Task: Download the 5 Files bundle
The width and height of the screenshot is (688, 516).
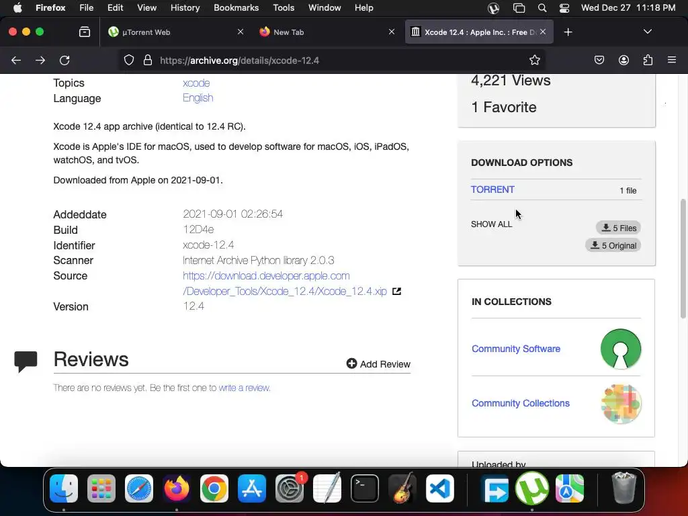Action: pyautogui.click(x=618, y=228)
